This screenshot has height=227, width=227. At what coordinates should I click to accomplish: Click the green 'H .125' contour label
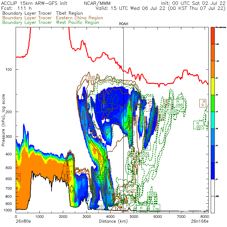155,208
